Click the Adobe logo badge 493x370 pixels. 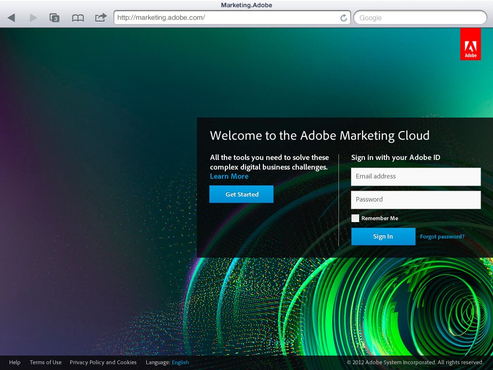point(470,44)
